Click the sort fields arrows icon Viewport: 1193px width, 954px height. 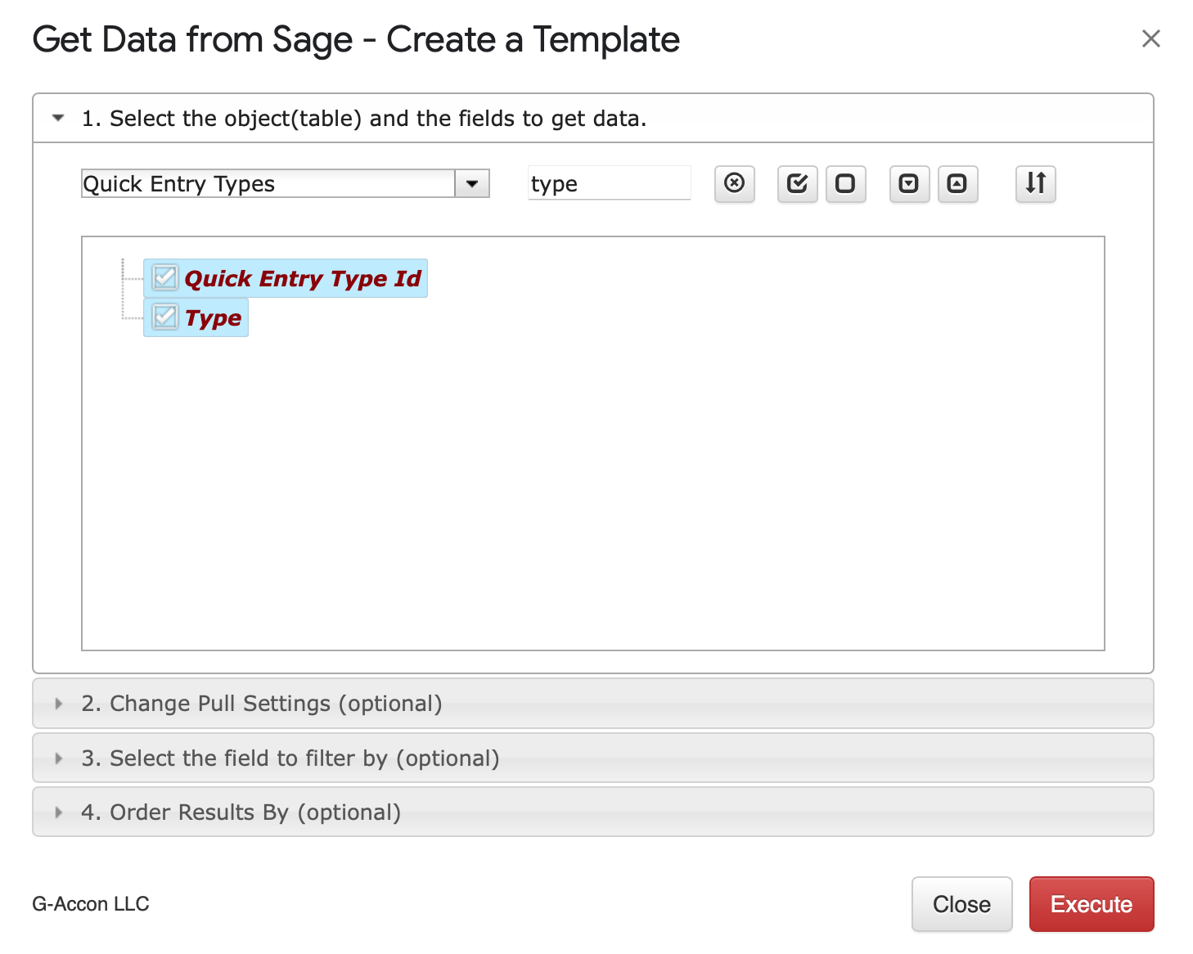pos(1035,183)
